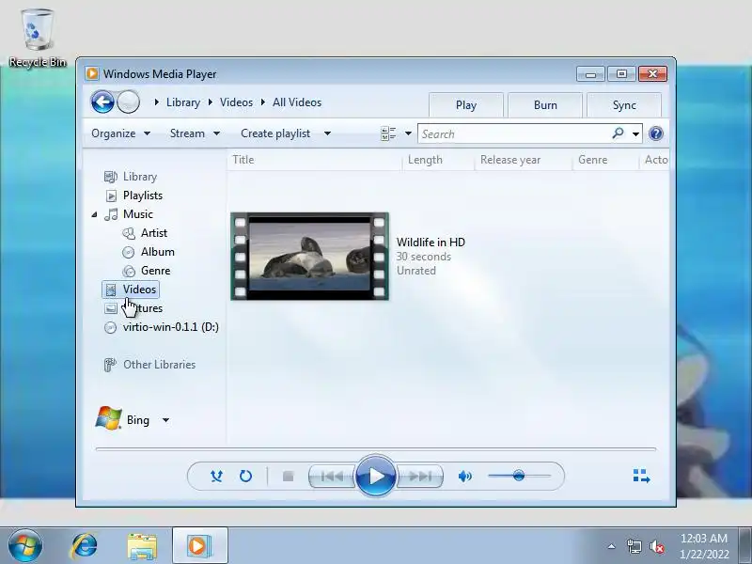
Task: Expand arrow before Library breadcrumb
Action: tap(157, 102)
